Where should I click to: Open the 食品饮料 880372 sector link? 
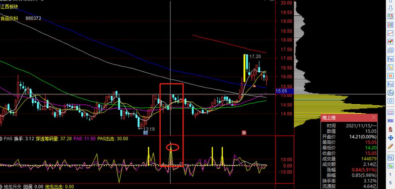coord(21,18)
